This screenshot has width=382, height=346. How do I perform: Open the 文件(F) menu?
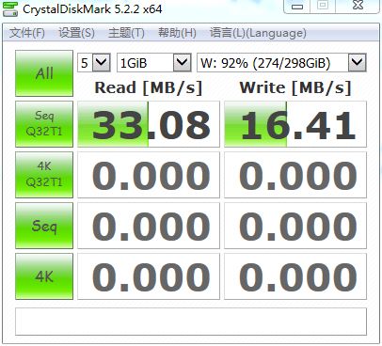click(27, 33)
